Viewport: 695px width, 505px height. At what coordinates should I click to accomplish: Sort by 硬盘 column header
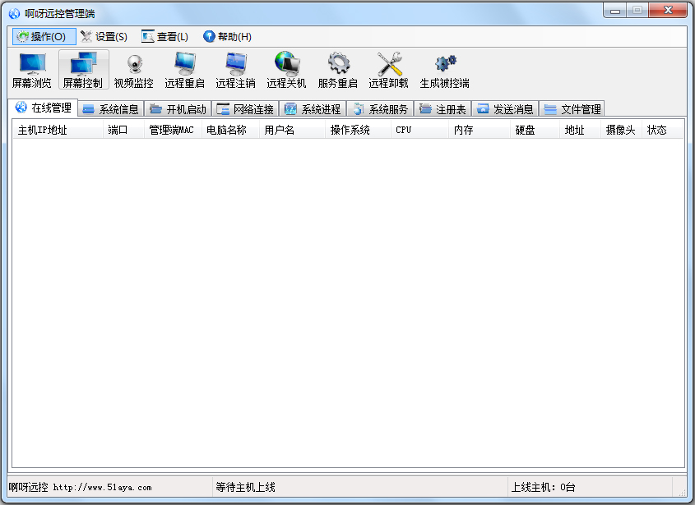tap(535, 130)
